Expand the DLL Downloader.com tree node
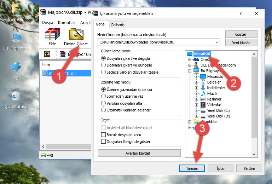Viewport: 272px width, 184px height. [x=190, y=65]
